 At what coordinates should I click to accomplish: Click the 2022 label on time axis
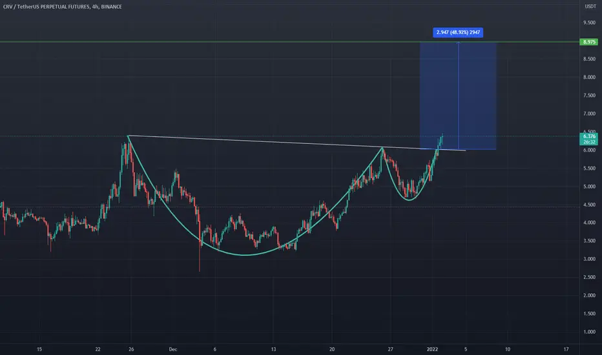(432, 349)
